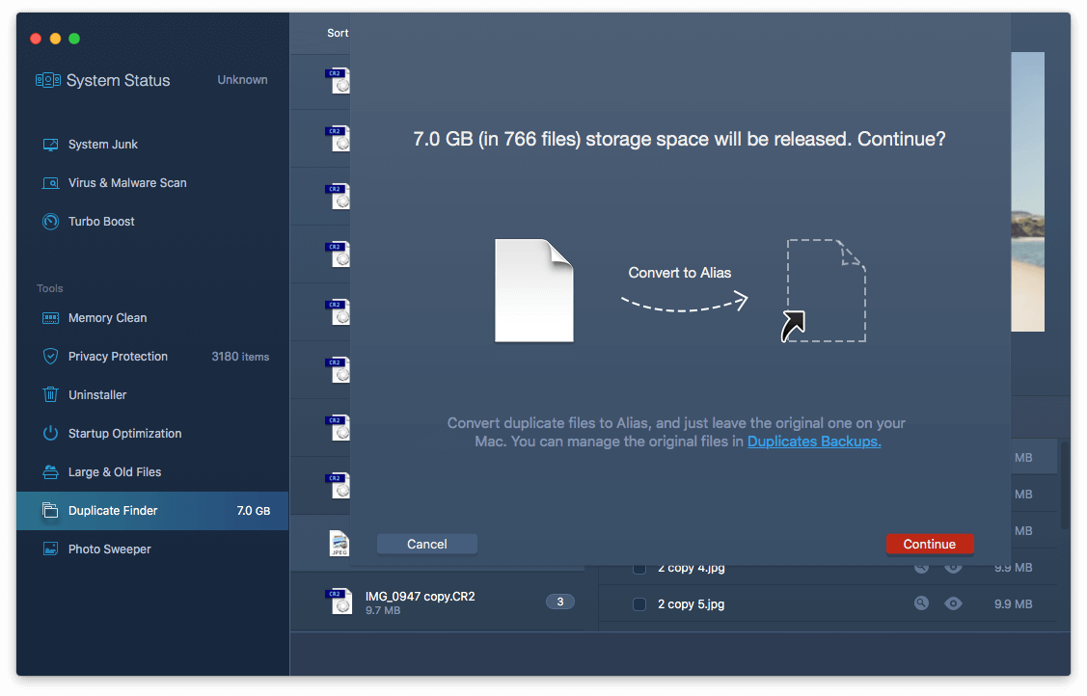Click the Privacy Protection shield icon
1087x696 pixels.
50,356
